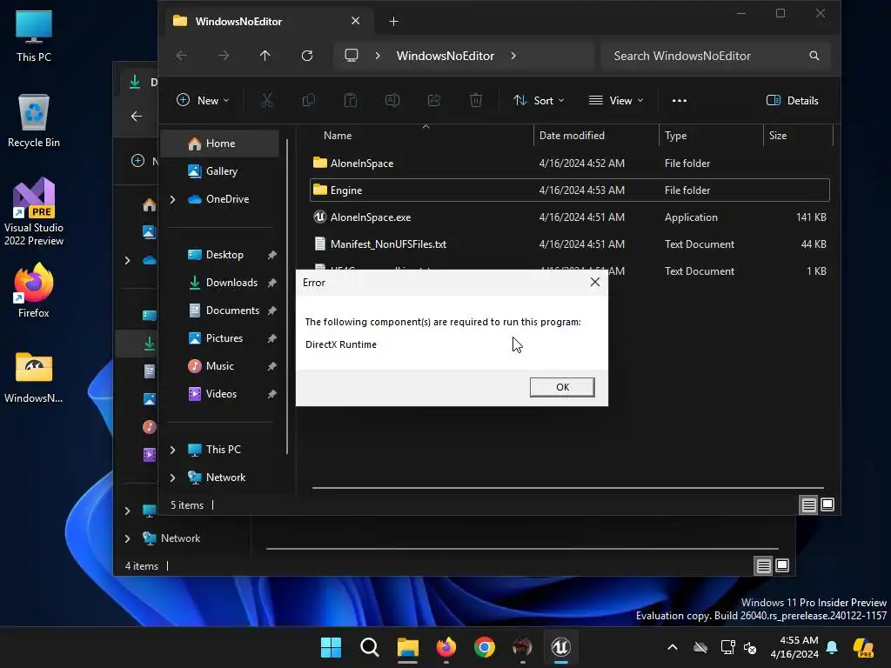891x668 pixels.
Task: Open taskbar Search magnifier
Action: click(369, 647)
